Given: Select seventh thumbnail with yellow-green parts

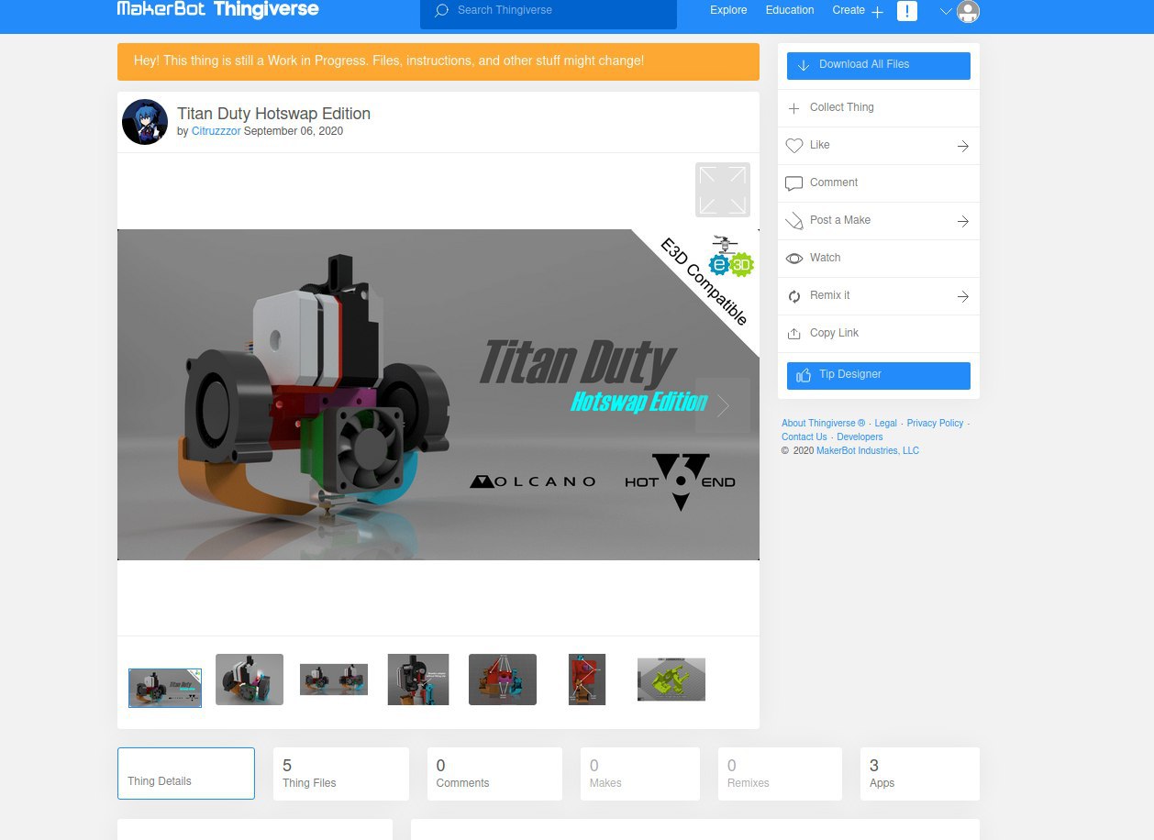Looking at the screenshot, I should point(671,680).
